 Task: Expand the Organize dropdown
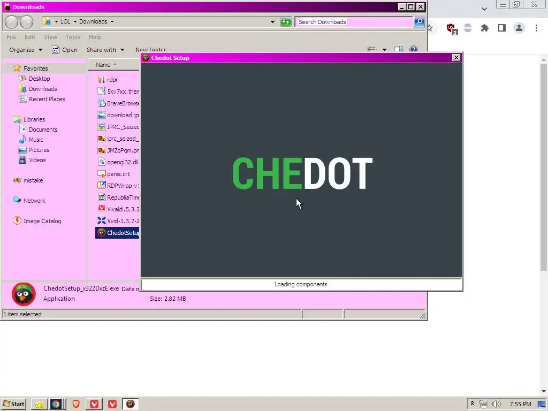[x=26, y=50]
